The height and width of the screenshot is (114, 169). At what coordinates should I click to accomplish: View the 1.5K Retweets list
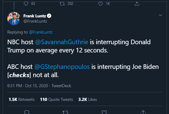(22, 99)
